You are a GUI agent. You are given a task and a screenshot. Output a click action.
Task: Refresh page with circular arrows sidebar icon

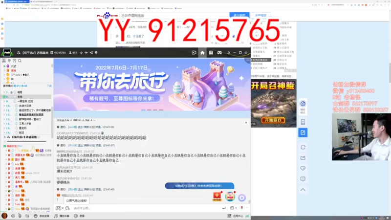tap(303, 147)
